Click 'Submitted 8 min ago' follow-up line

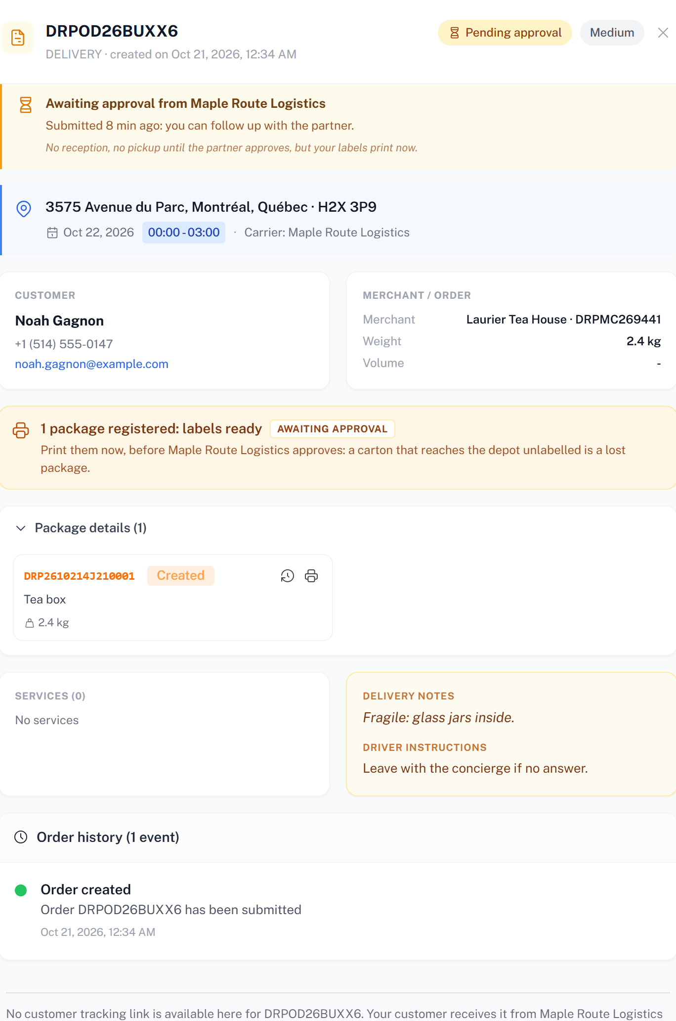tap(200, 126)
